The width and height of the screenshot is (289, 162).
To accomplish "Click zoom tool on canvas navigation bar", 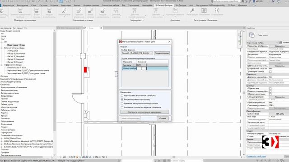I will tap(240, 42).
